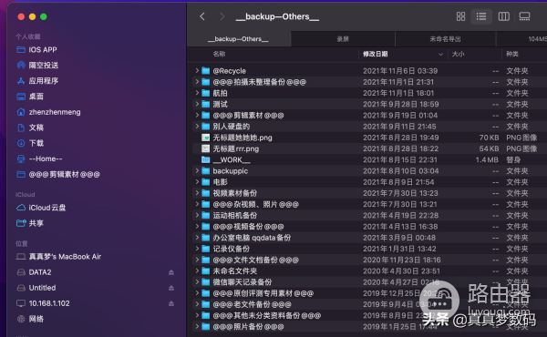Switch to the 104MS tab
Screen dimensions: 547x337
521,39
